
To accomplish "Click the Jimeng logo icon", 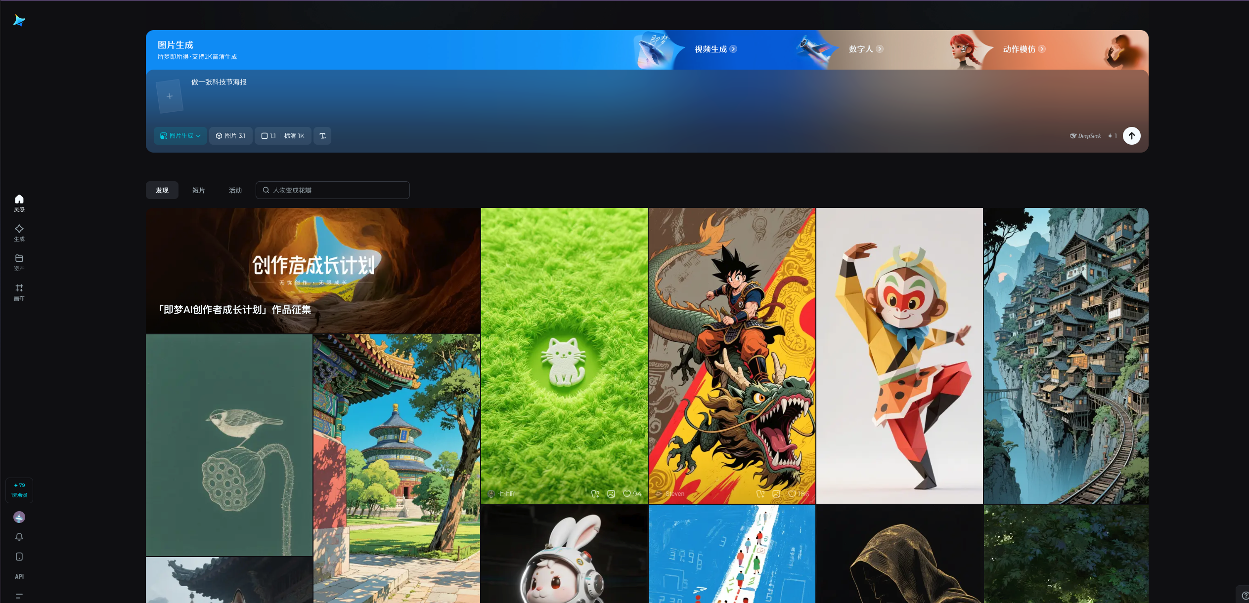I will pyautogui.click(x=19, y=20).
